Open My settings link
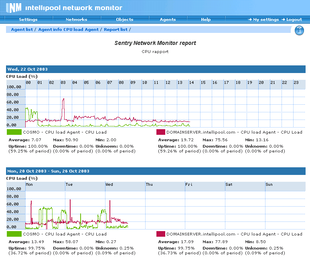 pyautogui.click(x=265, y=20)
